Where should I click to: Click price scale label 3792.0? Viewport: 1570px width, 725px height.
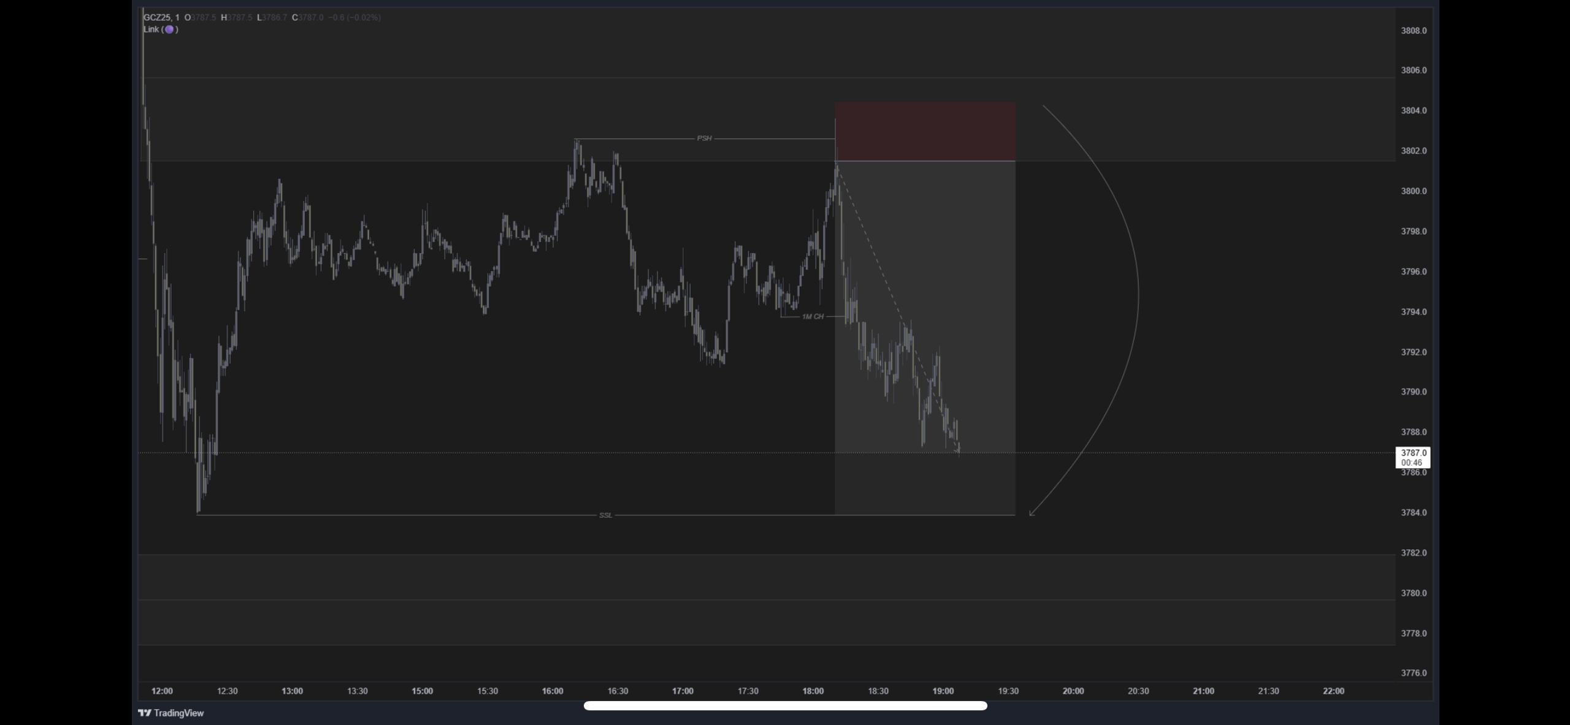1414,352
